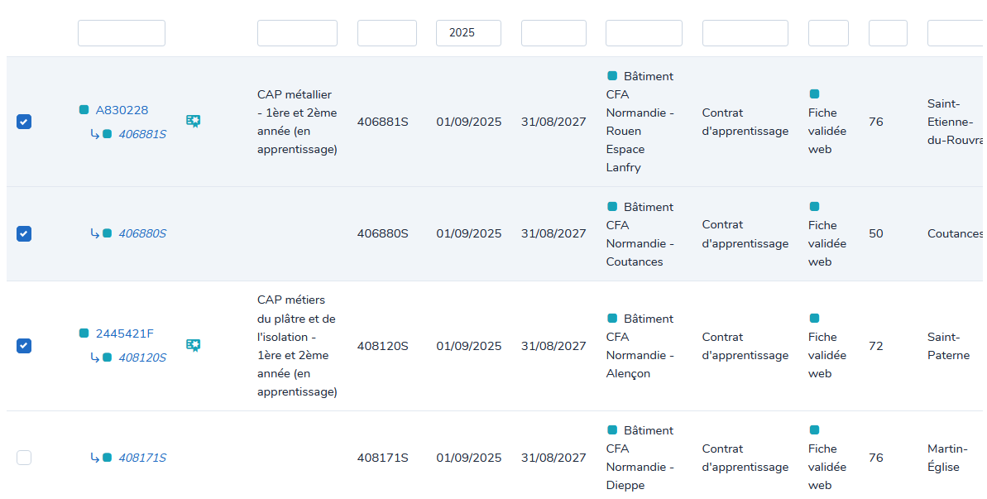Open the A830228 link
987x499 pixels.
click(122, 110)
